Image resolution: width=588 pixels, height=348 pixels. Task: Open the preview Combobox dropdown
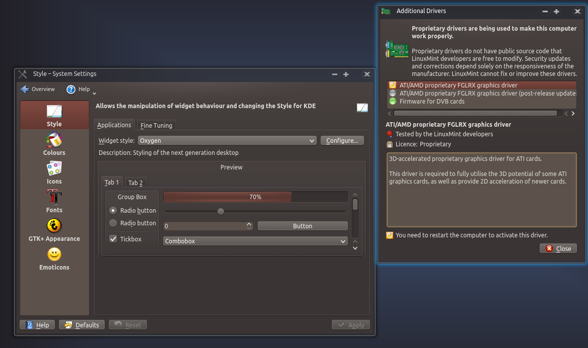click(x=255, y=241)
